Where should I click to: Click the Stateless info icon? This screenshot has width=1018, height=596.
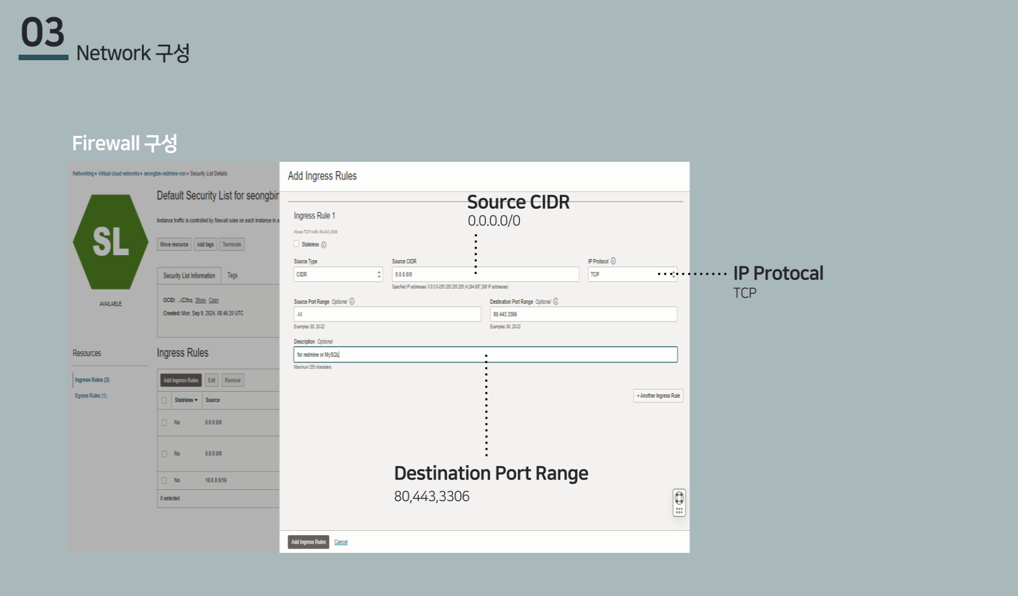click(x=324, y=245)
